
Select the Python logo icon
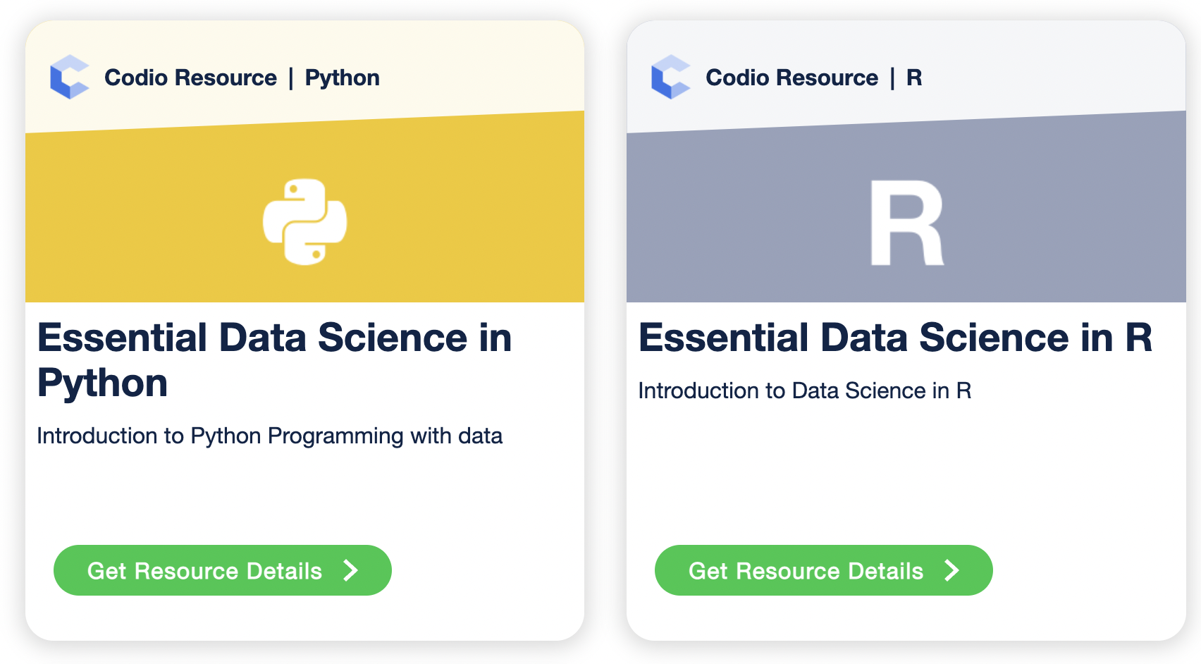point(304,222)
